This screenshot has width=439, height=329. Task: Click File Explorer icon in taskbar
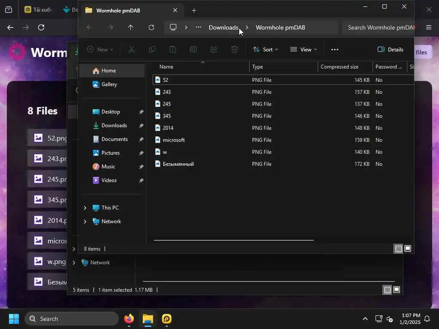click(148, 319)
